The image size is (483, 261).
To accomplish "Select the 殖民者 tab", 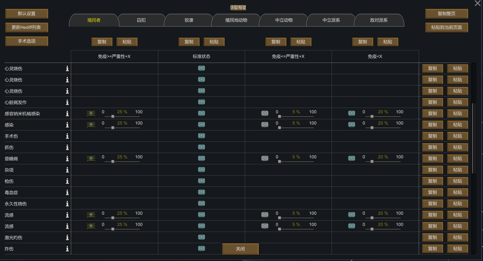I will coord(94,20).
